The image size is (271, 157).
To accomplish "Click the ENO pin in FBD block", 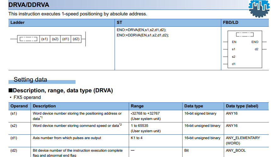I will pyautogui.click(x=255, y=42).
